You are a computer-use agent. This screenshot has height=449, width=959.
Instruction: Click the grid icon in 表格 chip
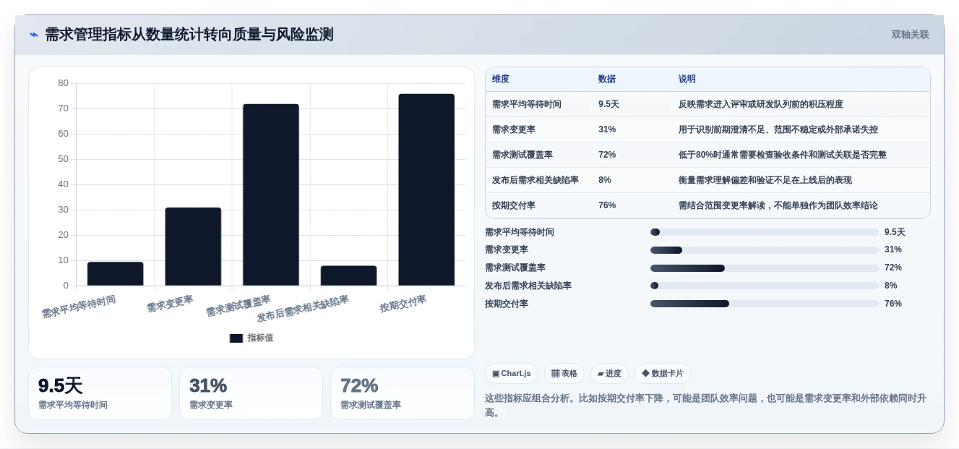[555, 374]
